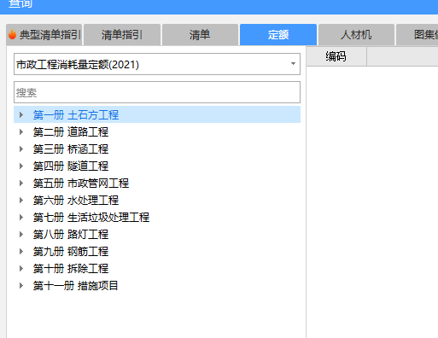This screenshot has height=338, width=438.
Task: Expand 第四册 隧道工程 node
Action: point(21,166)
